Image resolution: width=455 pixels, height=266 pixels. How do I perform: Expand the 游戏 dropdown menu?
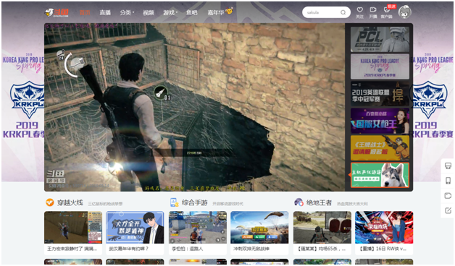pos(170,12)
